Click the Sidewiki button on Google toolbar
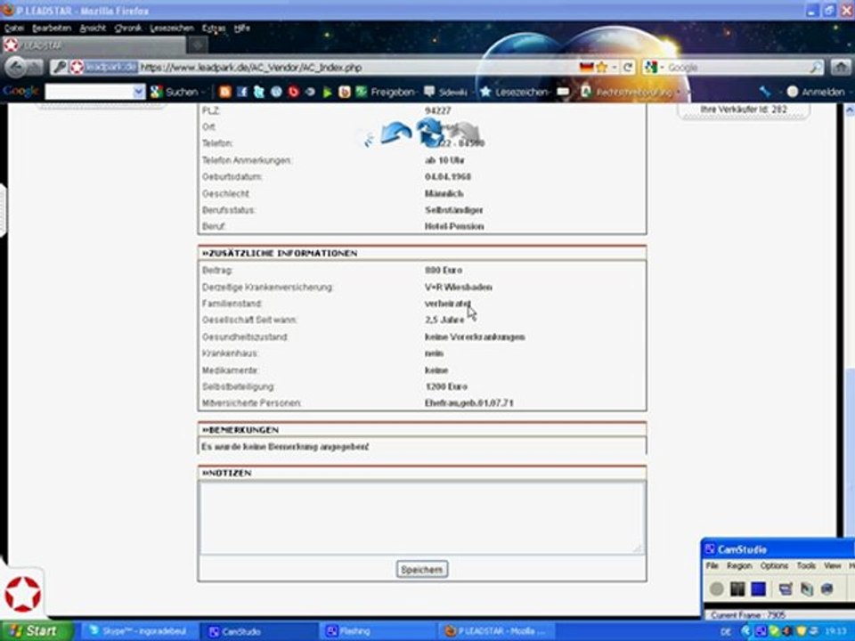The image size is (855, 641). click(446, 92)
